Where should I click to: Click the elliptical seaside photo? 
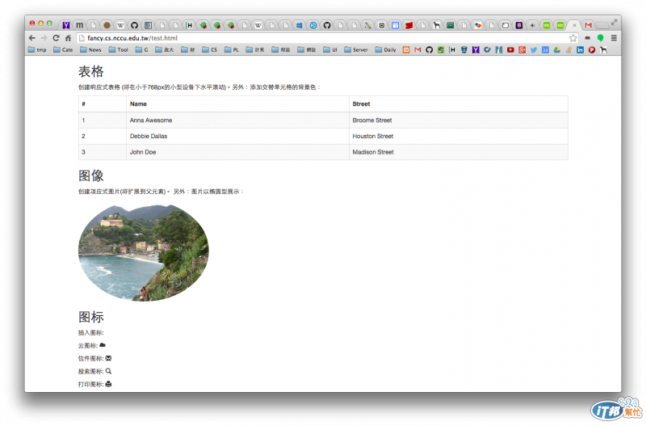(x=144, y=253)
